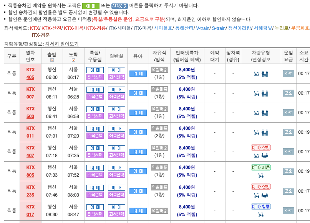Screen dimensions: 310x223
Task: Click KTX-이음 badge in KTX 805 row
Action: (261, 167)
